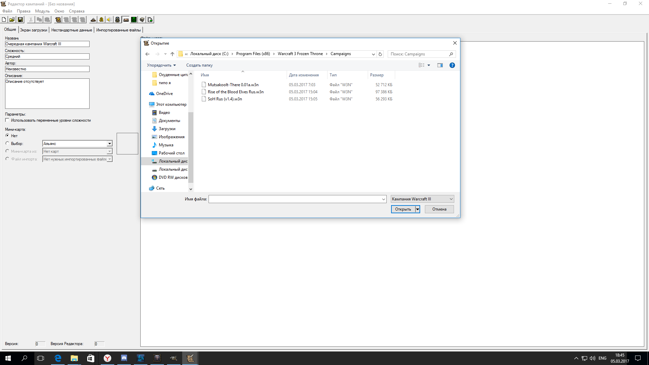Go up one folder level arrow
The image size is (649, 365).
click(x=172, y=54)
